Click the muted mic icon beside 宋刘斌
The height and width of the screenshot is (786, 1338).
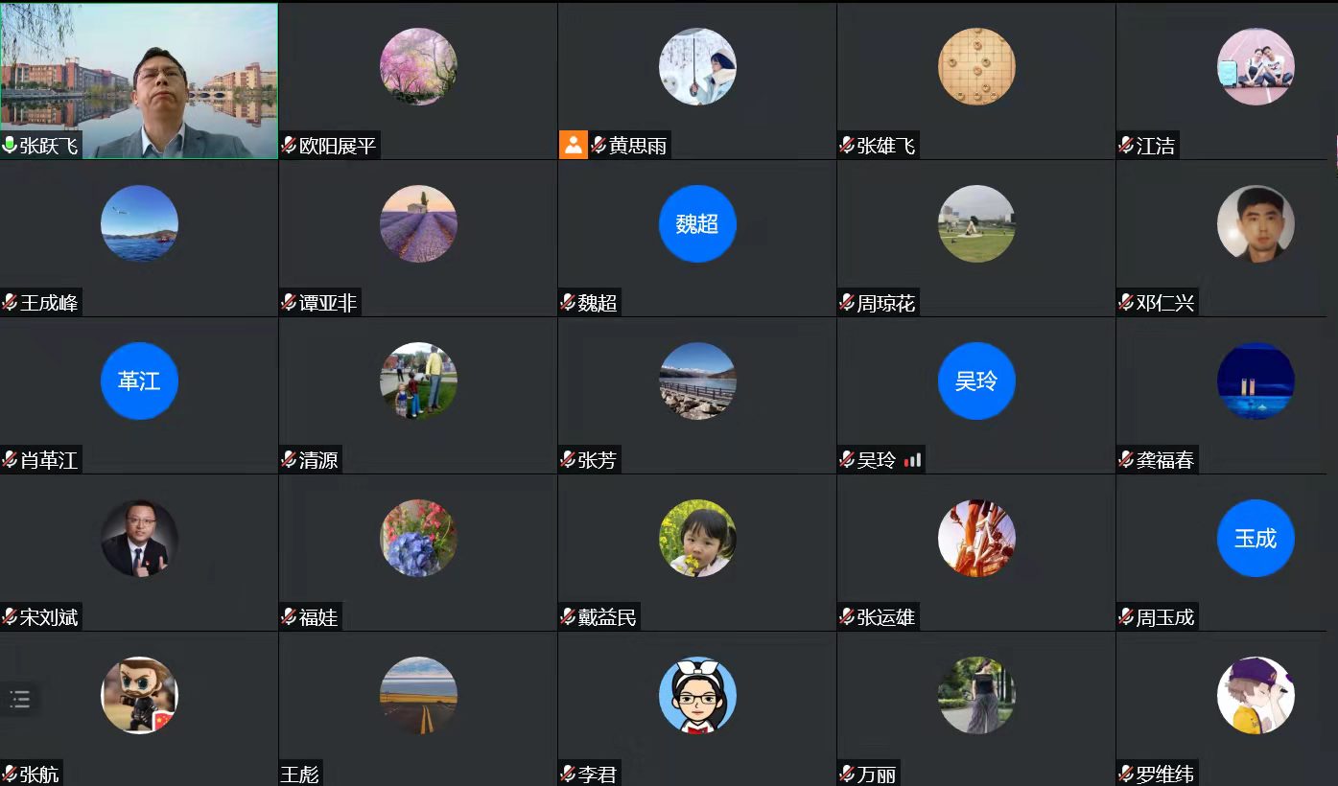[10, 617]
